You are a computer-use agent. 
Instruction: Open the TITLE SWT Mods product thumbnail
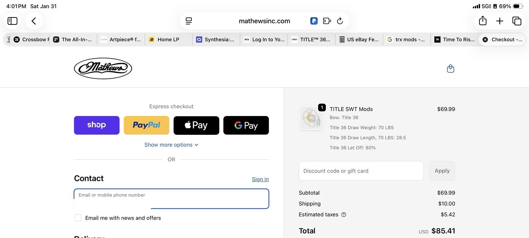(311, 118)
